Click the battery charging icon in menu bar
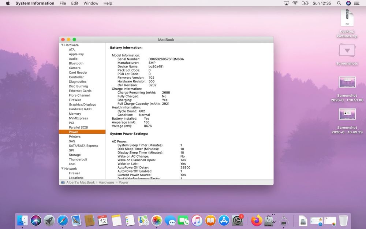The height and width of the screenshot is (229, 366). coord(305,3)
